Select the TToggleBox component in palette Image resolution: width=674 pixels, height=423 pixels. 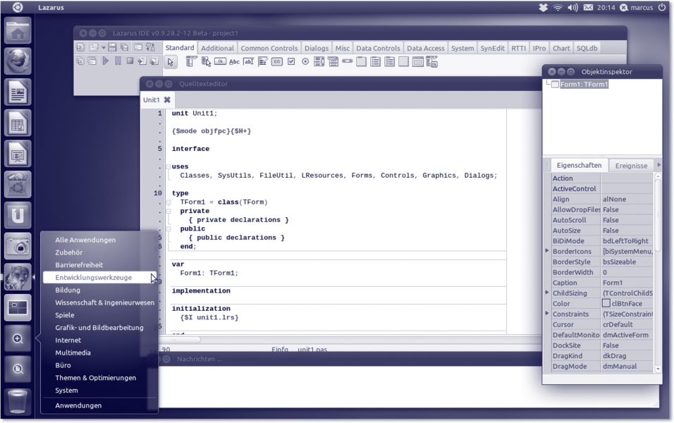(277, 62)
